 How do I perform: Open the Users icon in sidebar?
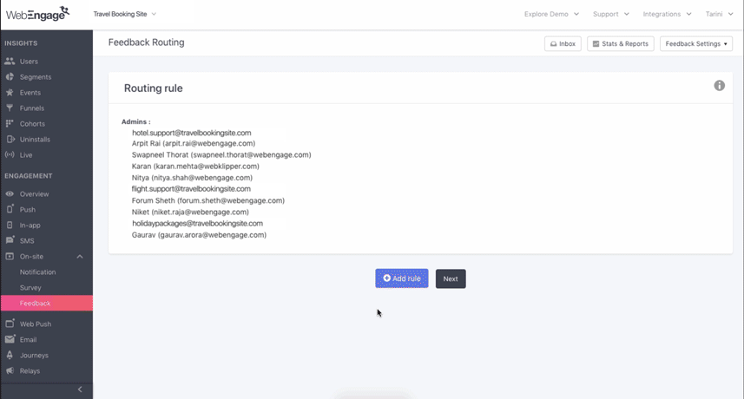(x=10, y=61)
